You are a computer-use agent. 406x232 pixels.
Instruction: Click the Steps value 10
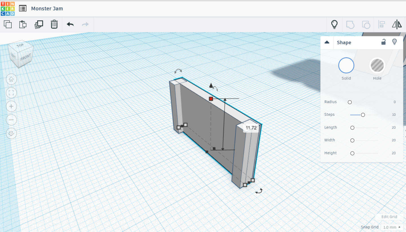[394, 115]
